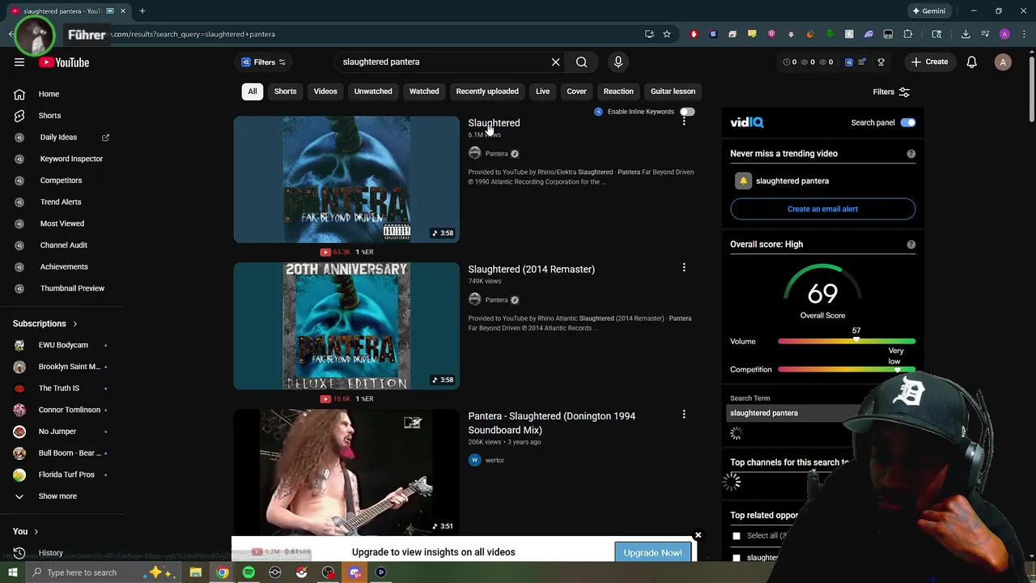Open File Explorer from the taskbar

[196, 572]
